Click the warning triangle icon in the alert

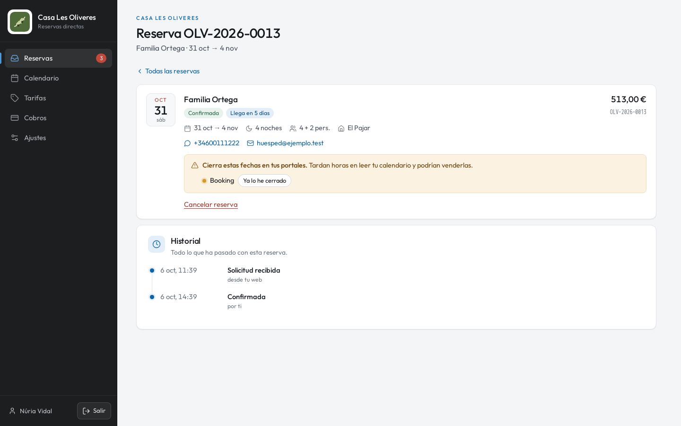[195, 165]
